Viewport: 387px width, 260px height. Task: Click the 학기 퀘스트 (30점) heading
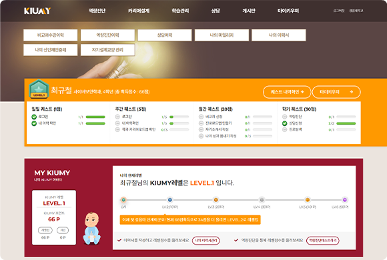pyautogui.click(x=299, y=109)
